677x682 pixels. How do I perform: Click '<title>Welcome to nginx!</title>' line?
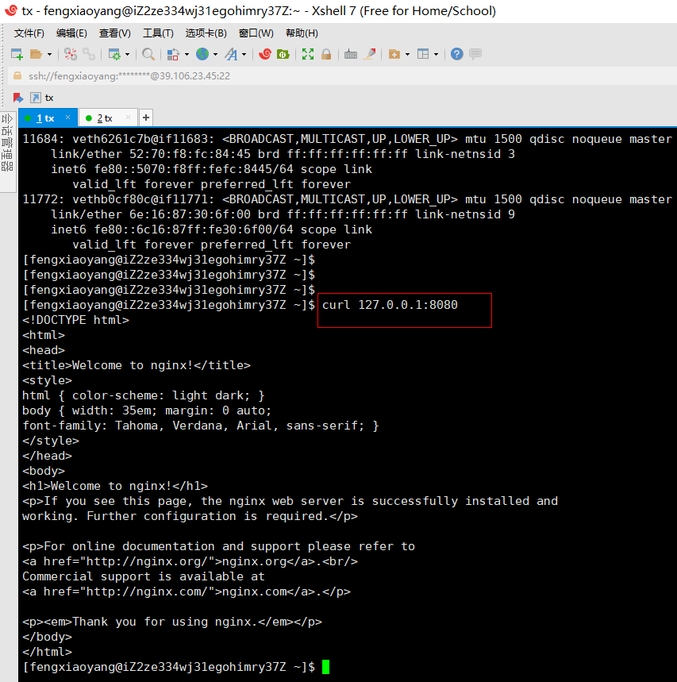point(137,365)
